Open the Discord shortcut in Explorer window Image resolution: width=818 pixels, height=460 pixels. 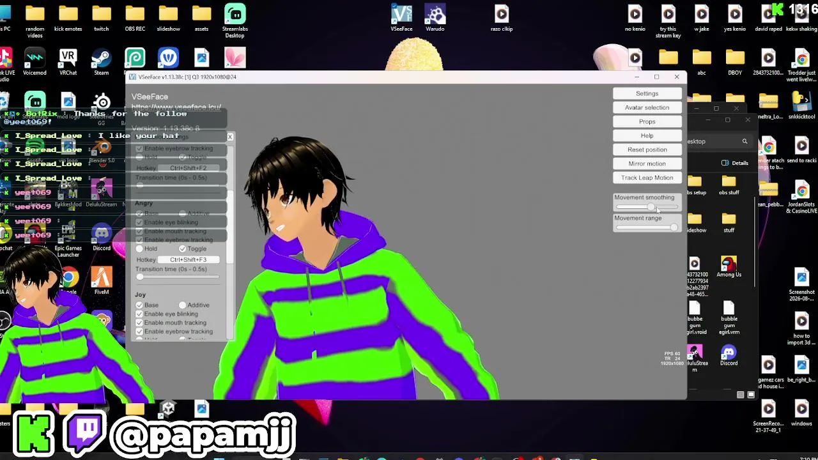coord(729,355)
